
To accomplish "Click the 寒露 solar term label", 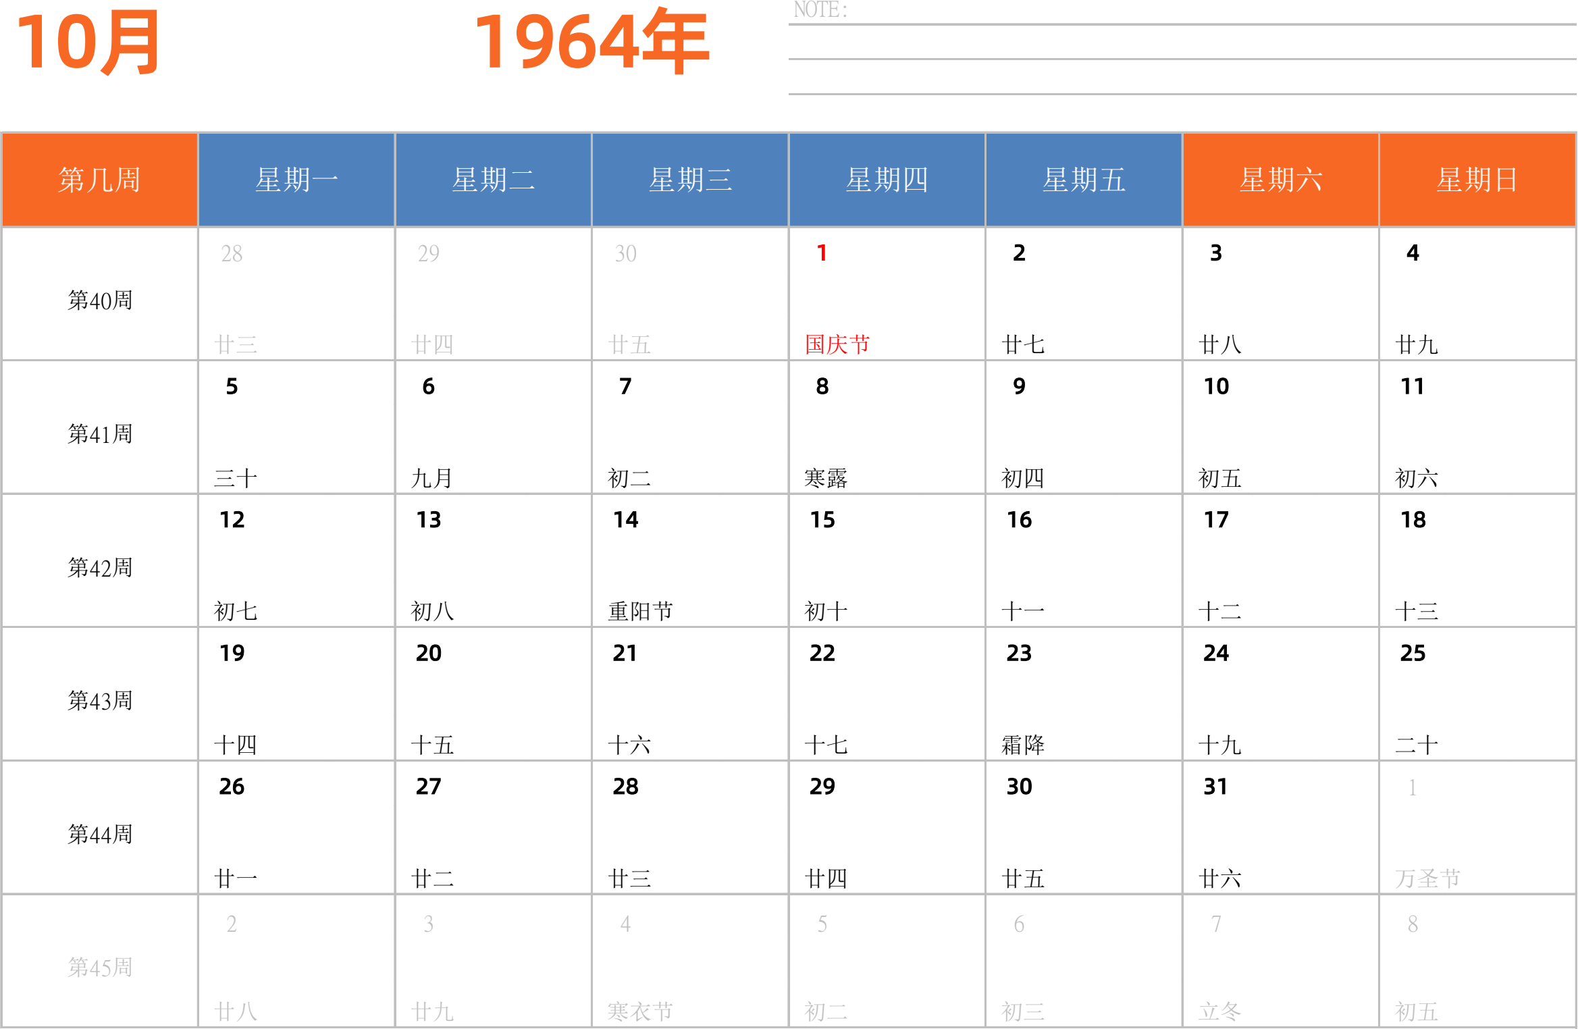I will [826, 478].
